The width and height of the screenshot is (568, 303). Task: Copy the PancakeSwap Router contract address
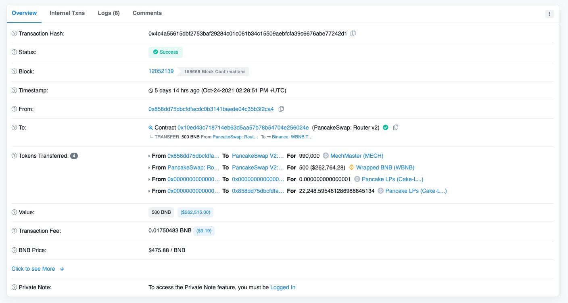click(x=396, y=127)
